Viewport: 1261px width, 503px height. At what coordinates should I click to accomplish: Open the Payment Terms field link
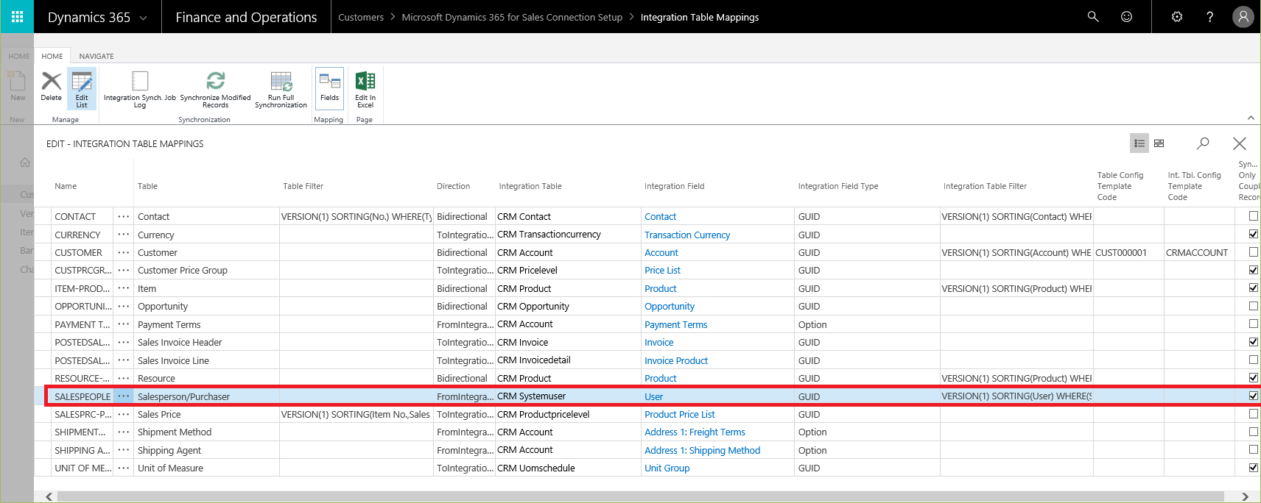coord(675,325)
